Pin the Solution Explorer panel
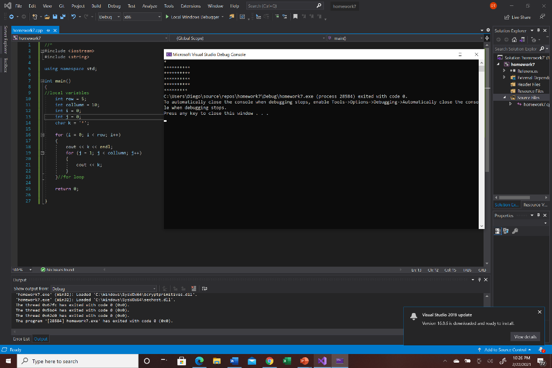This screenshot has height=368, width=552. click(x=538, y=30)
